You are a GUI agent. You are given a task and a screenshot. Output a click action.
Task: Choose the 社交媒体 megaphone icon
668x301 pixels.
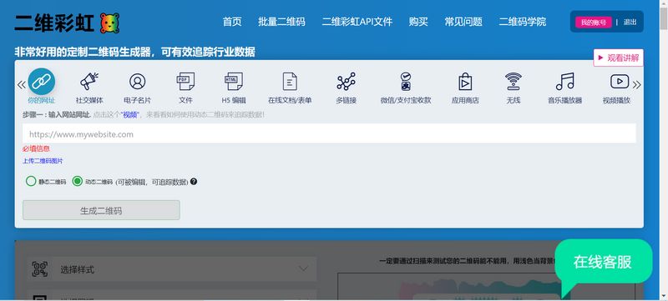(89, 81)
